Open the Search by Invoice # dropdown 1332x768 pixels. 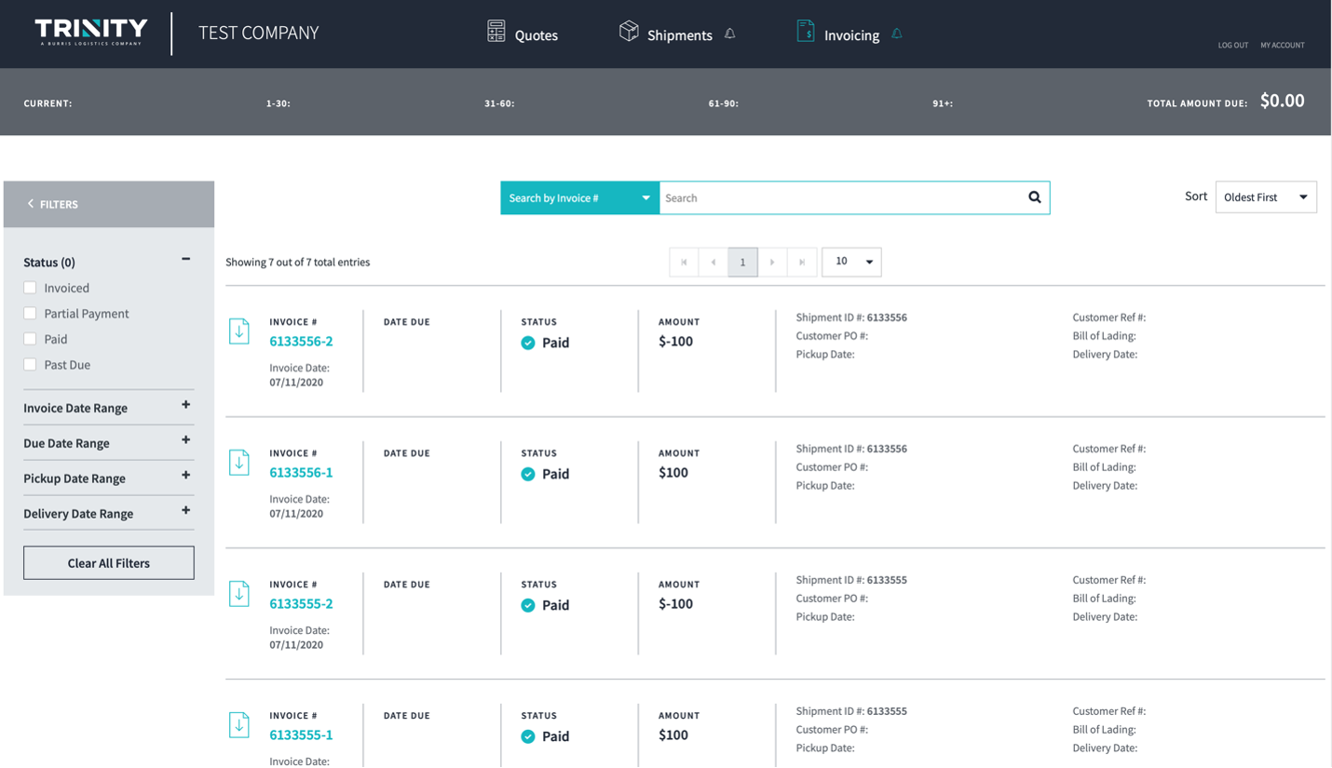click(579, 198)
